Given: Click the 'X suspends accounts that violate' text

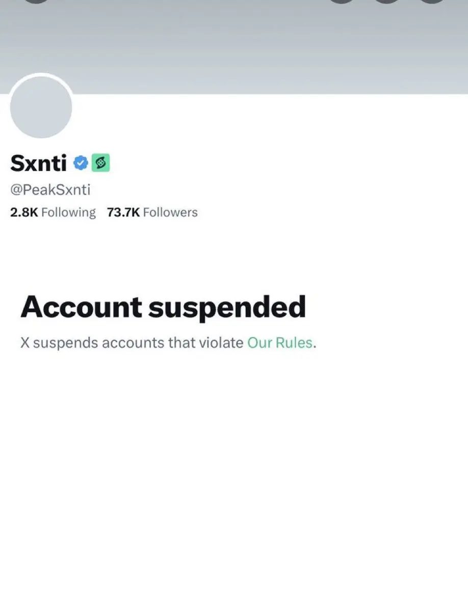Looking at the screenshot, I should pos(132,343).
